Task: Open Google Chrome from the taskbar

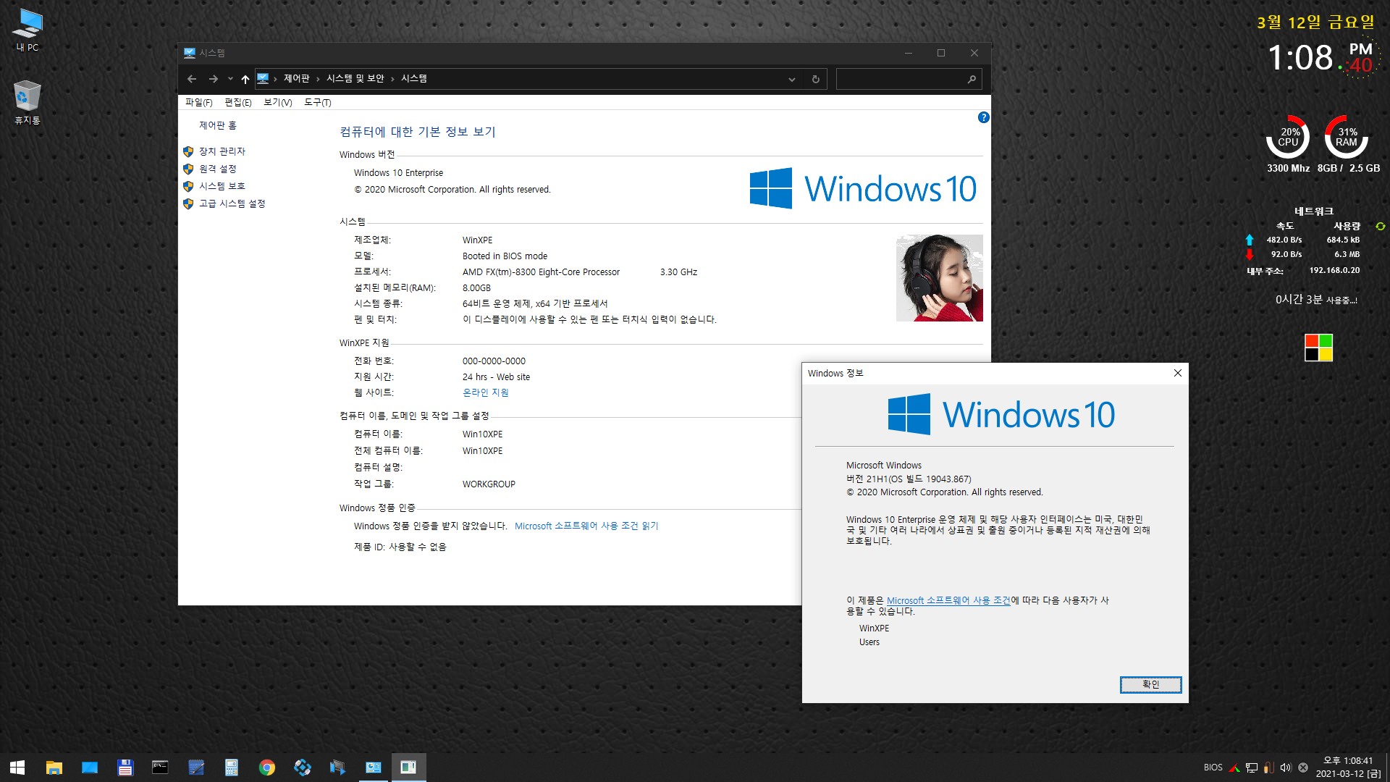Action: coord(267,768)
